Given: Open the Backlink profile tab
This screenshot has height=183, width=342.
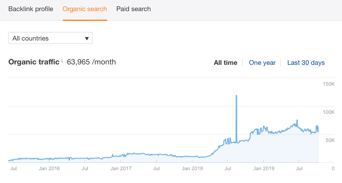Looking at the screenshot, I should click(31, 9).
